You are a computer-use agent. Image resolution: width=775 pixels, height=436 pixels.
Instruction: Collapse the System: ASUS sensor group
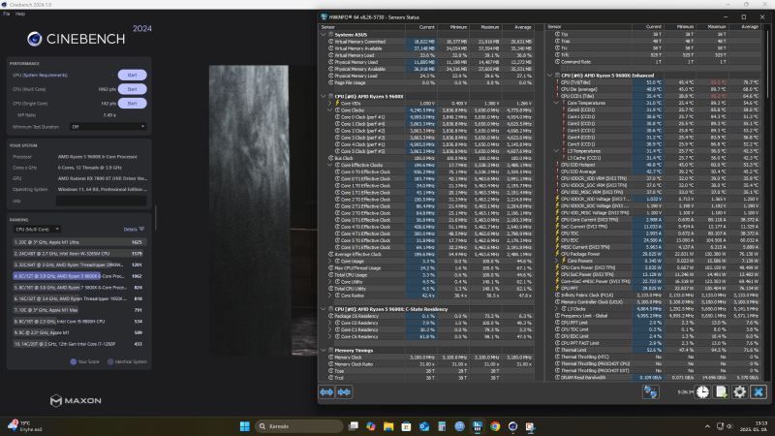(324, 35)
